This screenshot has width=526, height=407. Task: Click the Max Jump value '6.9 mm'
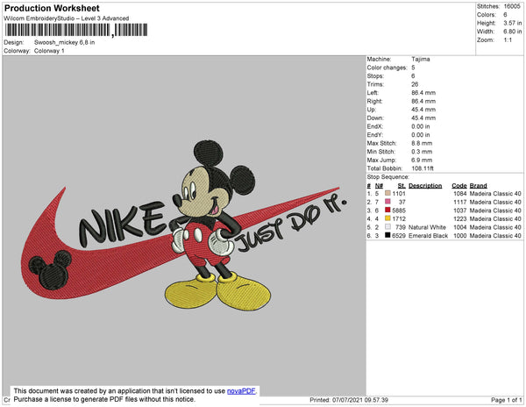422,160
